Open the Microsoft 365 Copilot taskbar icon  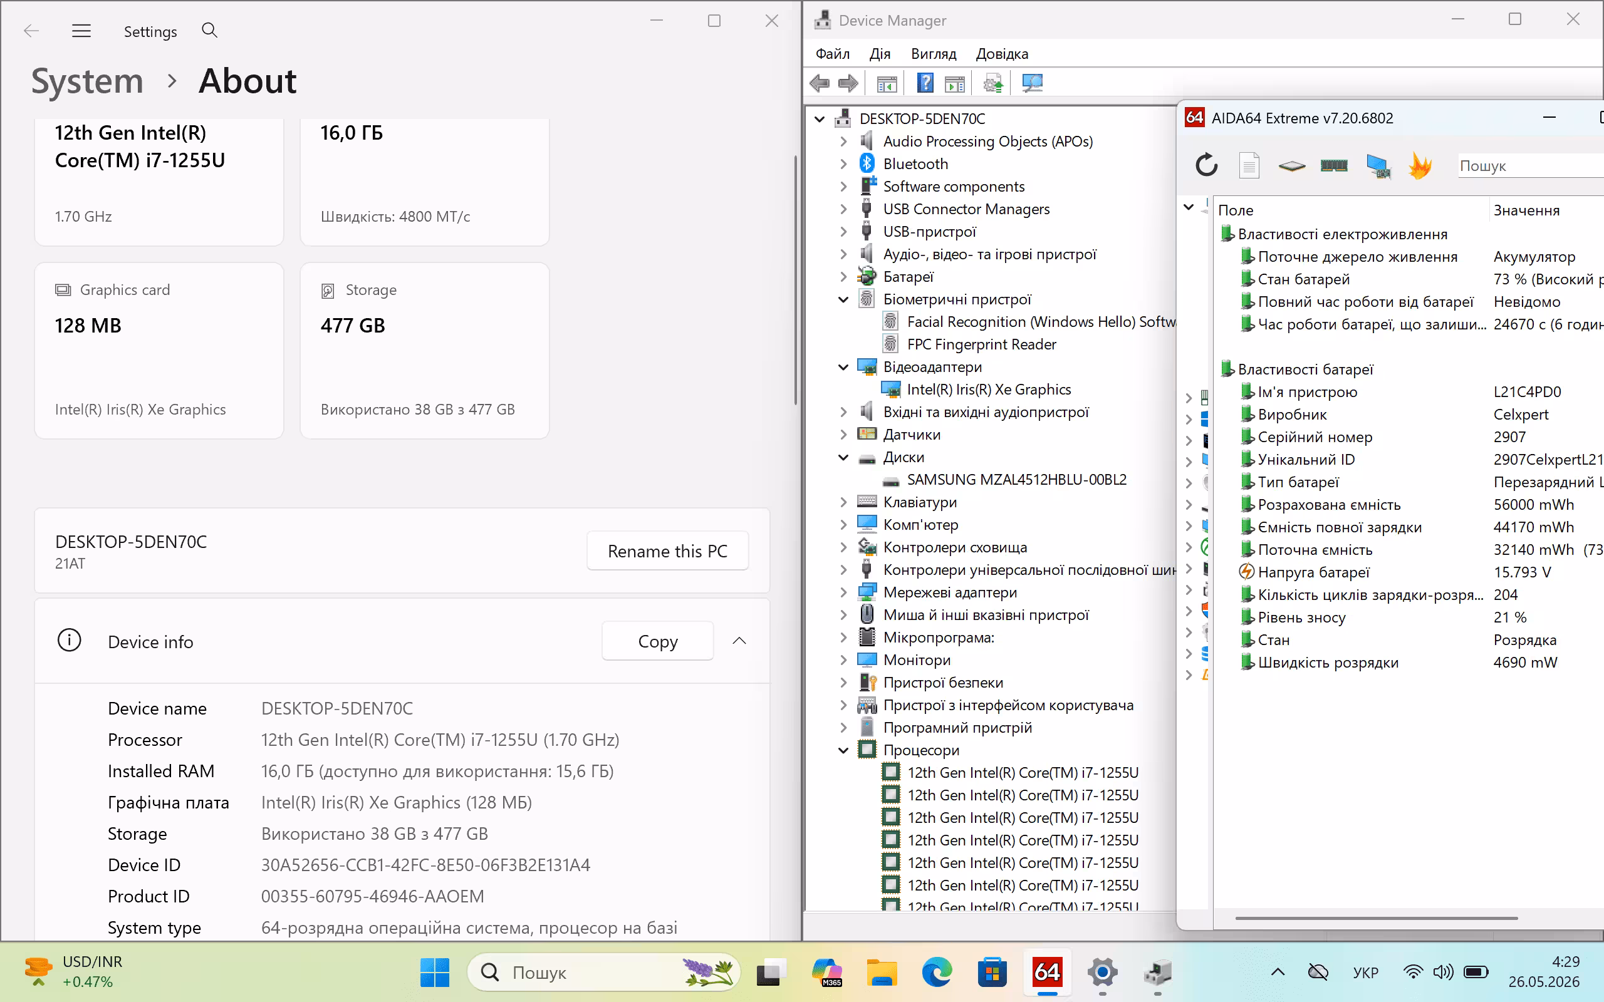(826, 972)
